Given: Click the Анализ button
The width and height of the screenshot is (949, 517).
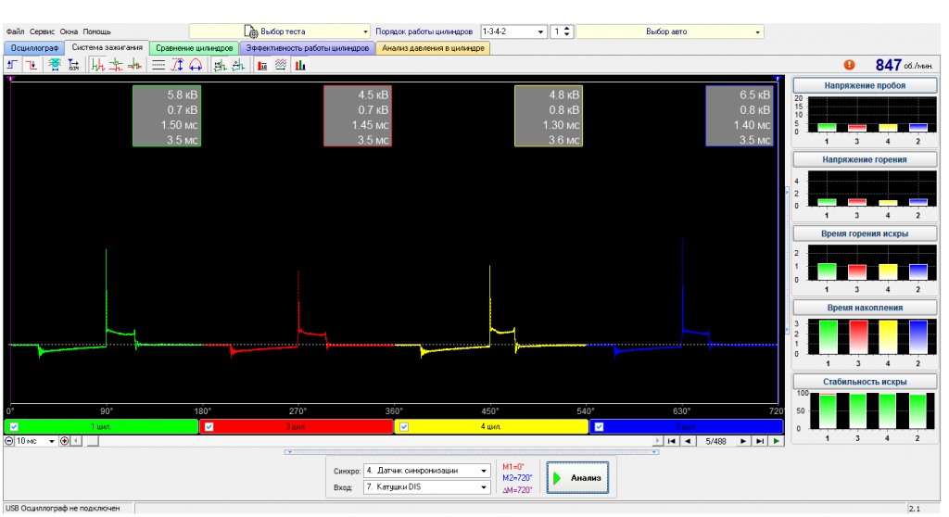Looking at the screenshot, I should tap(577, 478).
